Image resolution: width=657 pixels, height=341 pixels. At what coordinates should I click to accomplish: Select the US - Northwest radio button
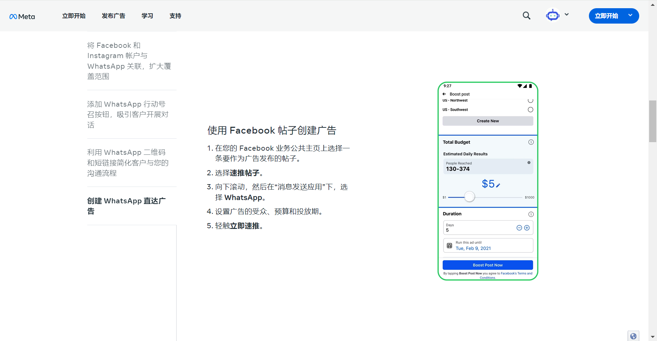(x=530, y=100)
